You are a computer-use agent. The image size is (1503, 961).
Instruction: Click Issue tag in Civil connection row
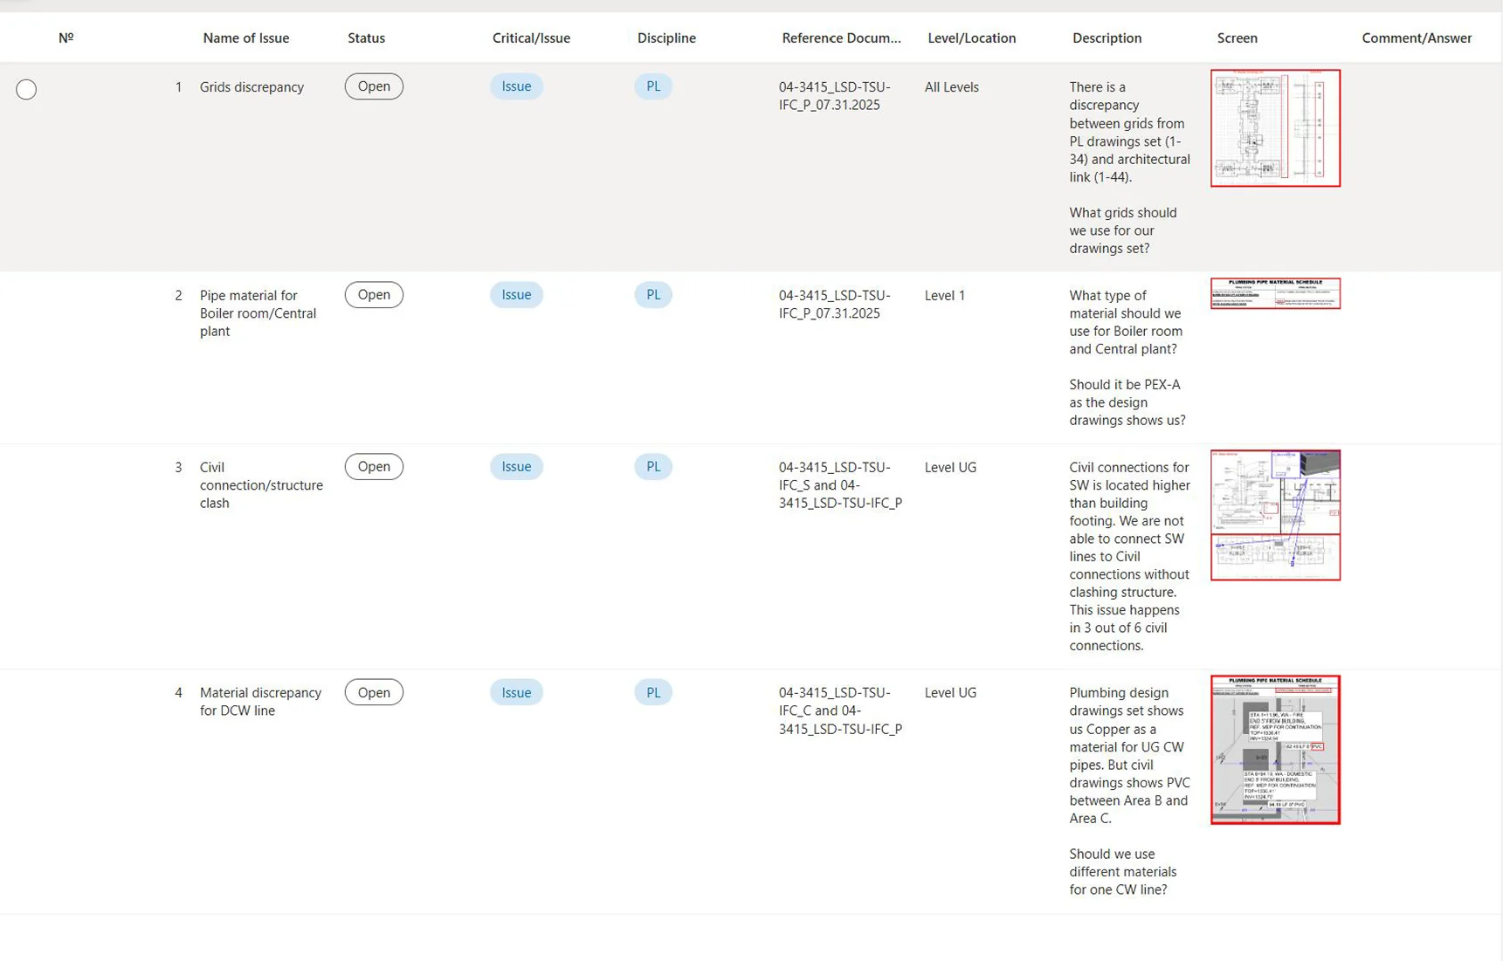coord(516,467)
